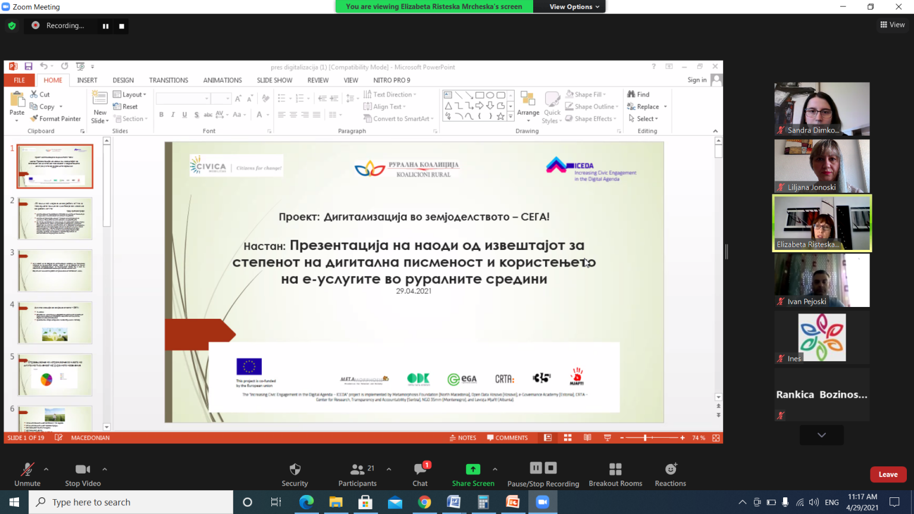914x514 pixels.
Task: Switch to the INSERT ribbon tab
Action: point(87,80)
